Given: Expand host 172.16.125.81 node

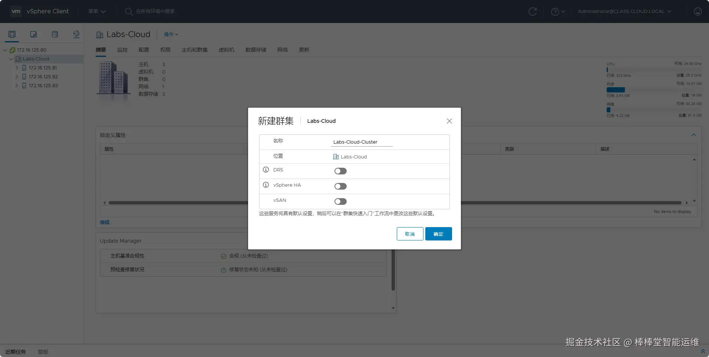Looking at the screenshot, I should click(17, 68).
